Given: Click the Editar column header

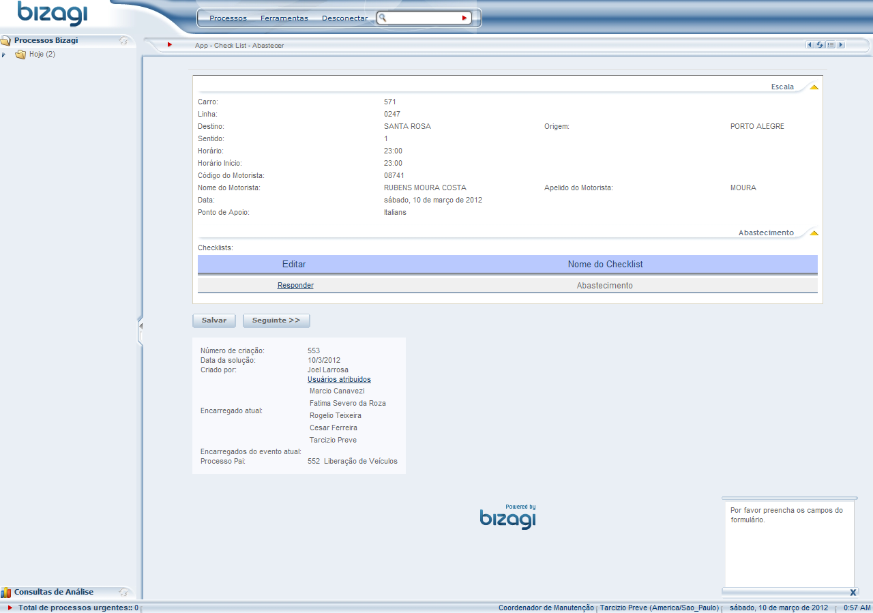Looking at the screenshot, I should coord(294,264).
